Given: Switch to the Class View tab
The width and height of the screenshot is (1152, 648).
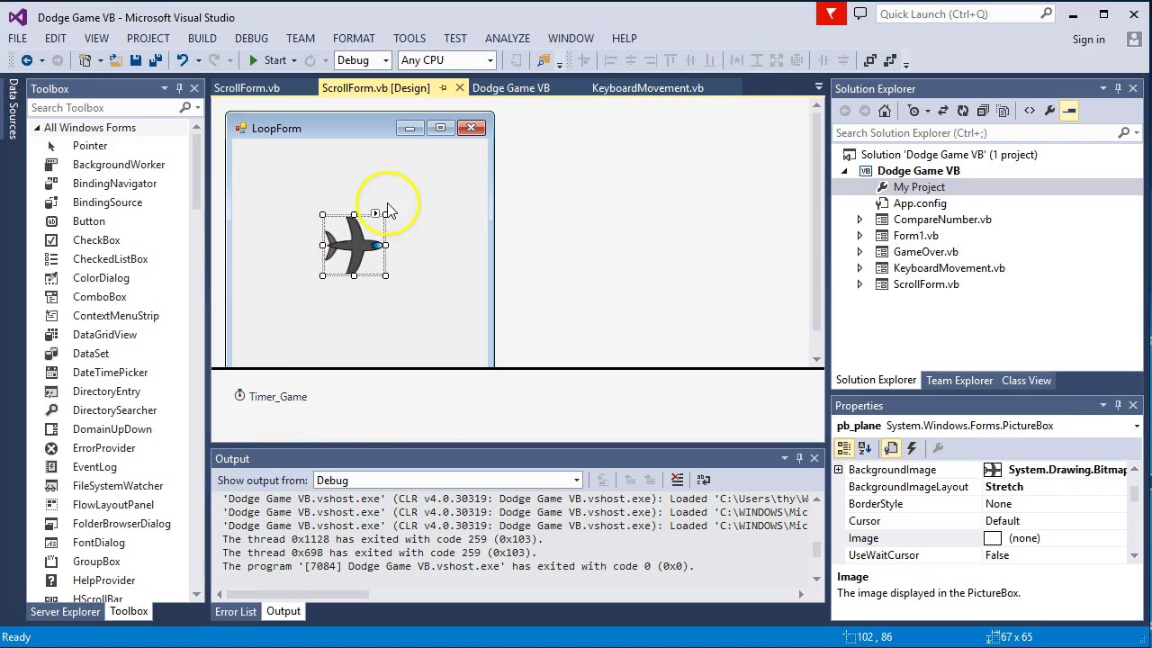Looking at the screenshot, I should coord(1026,381).
